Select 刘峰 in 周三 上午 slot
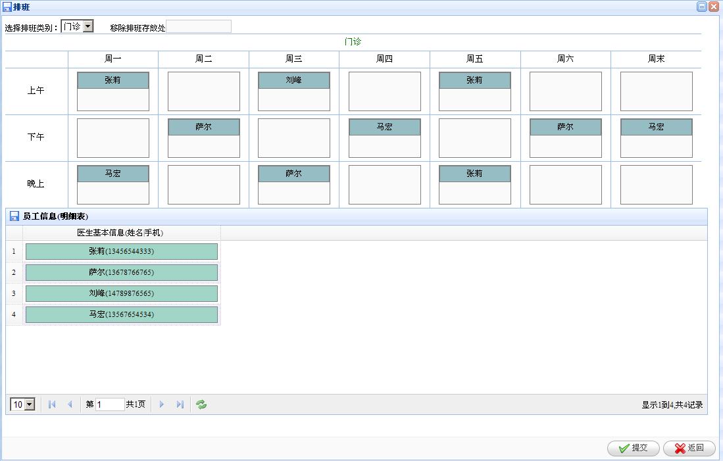 pyautogui.click(x=293, y=80)
